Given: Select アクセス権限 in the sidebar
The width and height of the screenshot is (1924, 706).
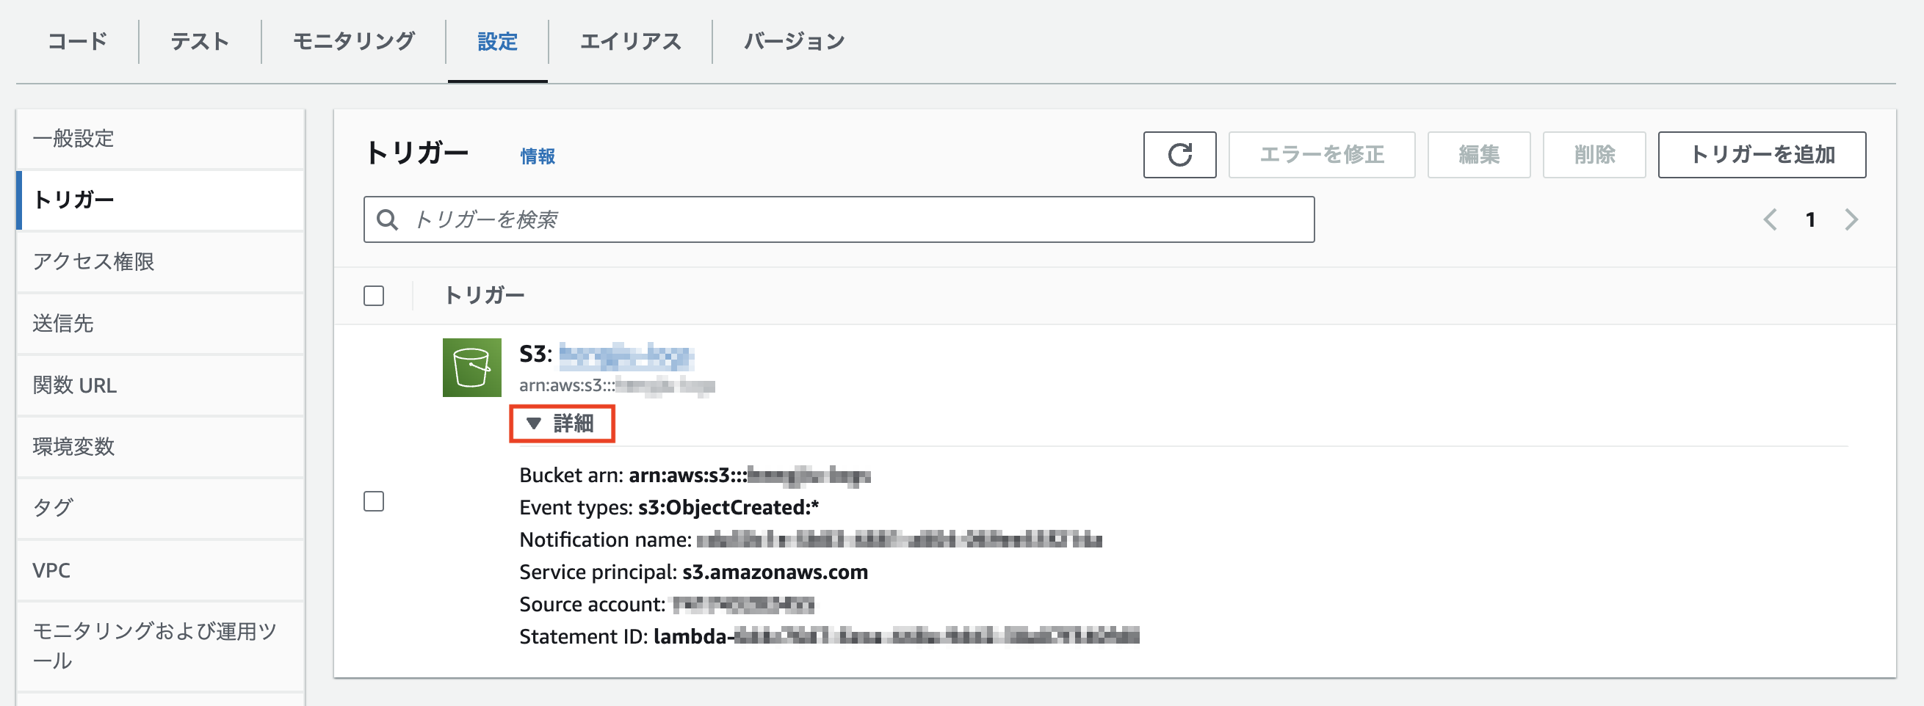Looking at the screenshot, I should pyautogui.click(x=92, y=261).
